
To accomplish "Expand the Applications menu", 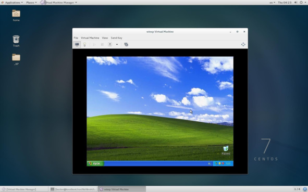I will tap(12, 3).
